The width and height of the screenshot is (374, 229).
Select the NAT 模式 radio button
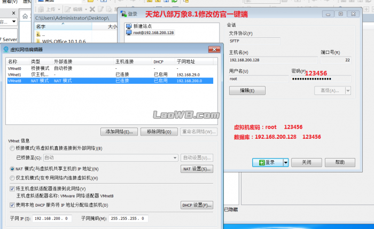(12, 169)
